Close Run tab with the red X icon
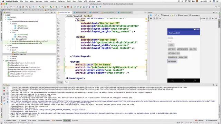This screenshot has width=221, height=124. (x=4, y=101)
